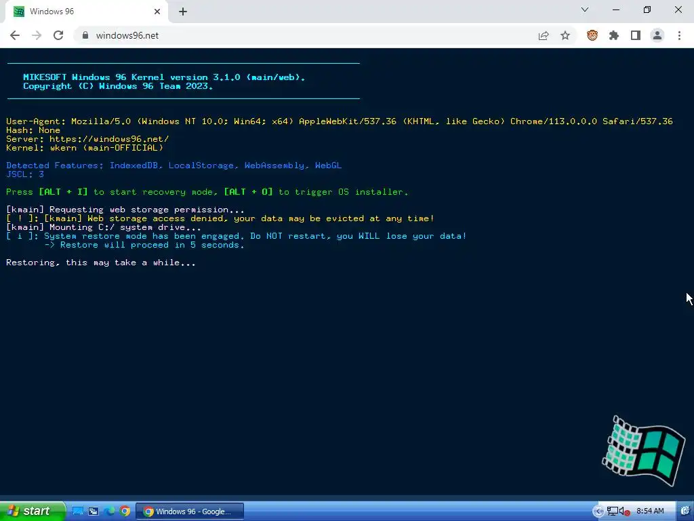This screenshot has height=521, width=694.
Task: Open the Chrome three-dot menu
Action: (679, 35)
